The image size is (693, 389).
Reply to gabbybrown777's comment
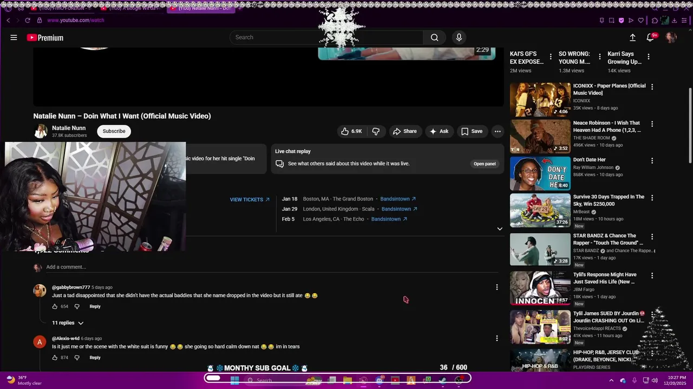coord(95,306)
